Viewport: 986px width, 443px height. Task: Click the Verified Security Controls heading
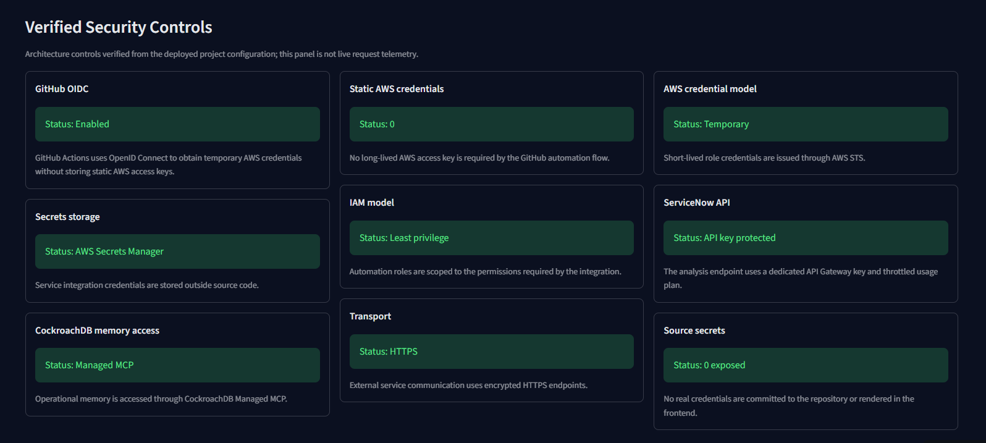click(119, 27)
